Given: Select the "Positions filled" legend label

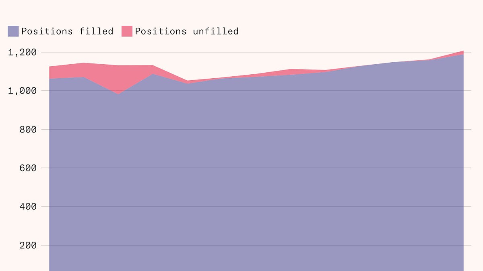Looking at the screenshot, I should 67,31.
